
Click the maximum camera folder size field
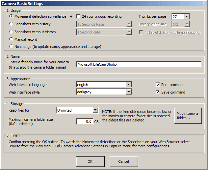tap(84, 122)
